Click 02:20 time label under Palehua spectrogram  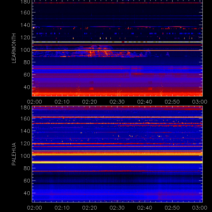pyautogui.click(x=90, y=208)
